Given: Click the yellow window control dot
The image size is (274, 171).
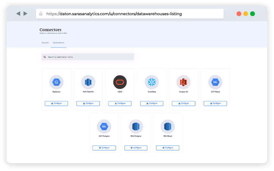Looking at the screenshot, I should tap(246, 14).
